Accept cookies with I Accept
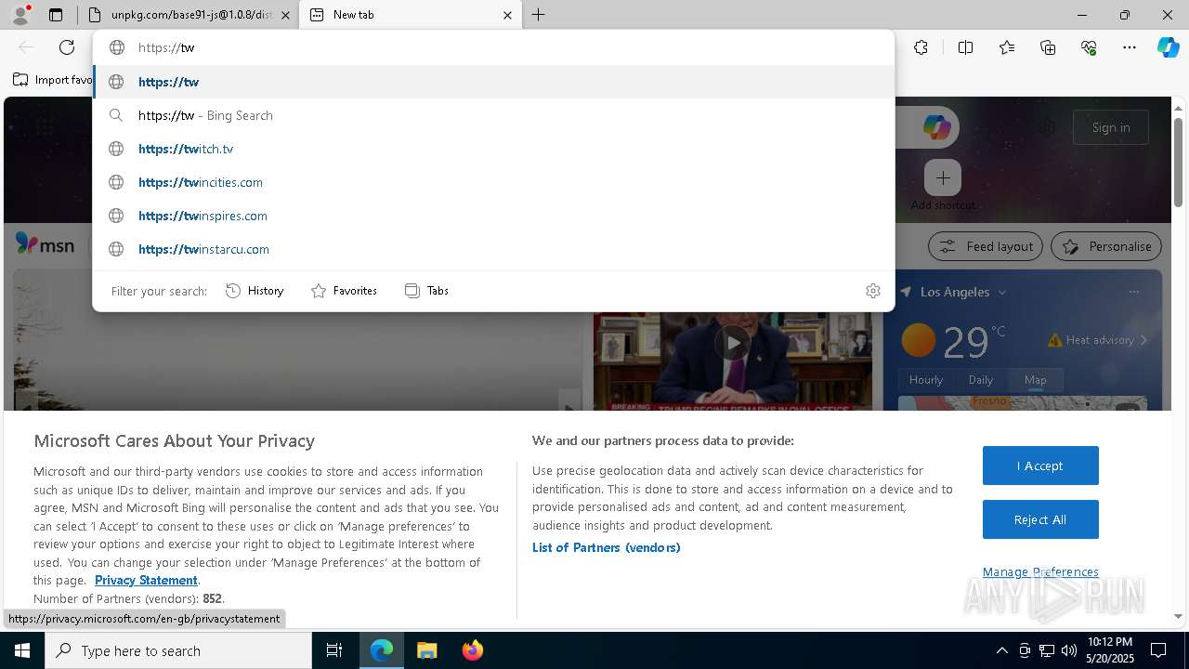Image resolution: width=1189 pixels, height=669 pixels. 1040,466
